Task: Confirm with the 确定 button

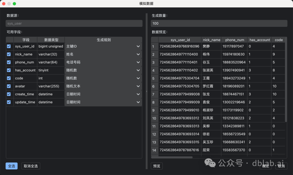Action: (266, 166)
